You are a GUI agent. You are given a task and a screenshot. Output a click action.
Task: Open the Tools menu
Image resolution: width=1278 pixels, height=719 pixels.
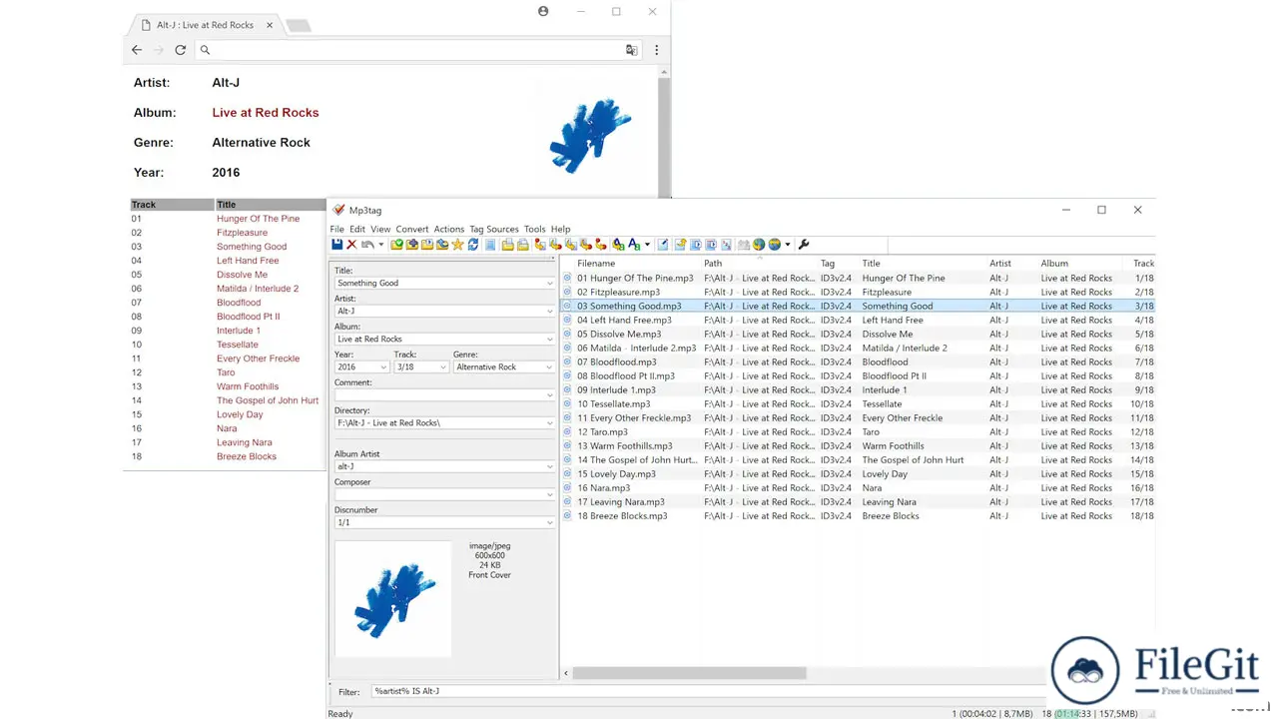535,229
